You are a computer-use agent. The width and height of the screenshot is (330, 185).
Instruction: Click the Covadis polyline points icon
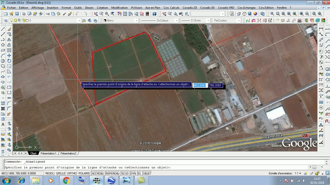[x=248, y=21]
